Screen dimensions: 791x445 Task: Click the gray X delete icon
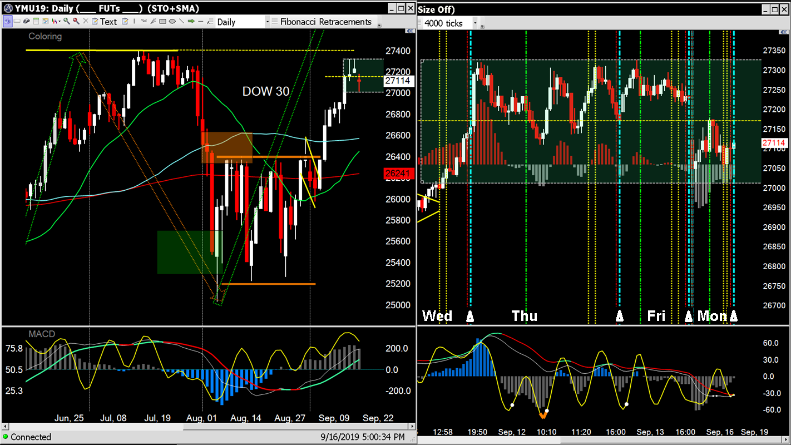[85, 21]
